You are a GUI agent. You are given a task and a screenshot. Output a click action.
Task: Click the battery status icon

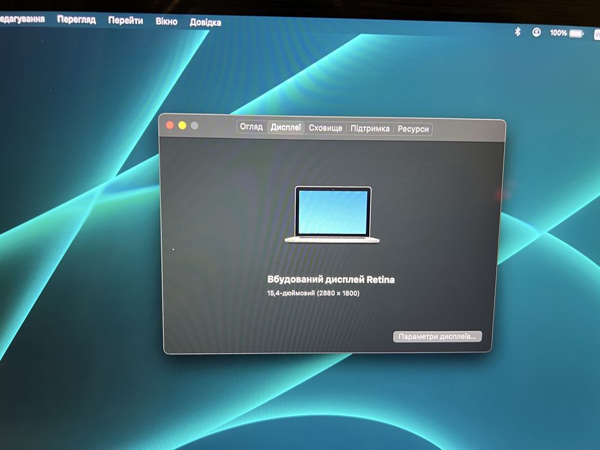[x=576, y=33]
